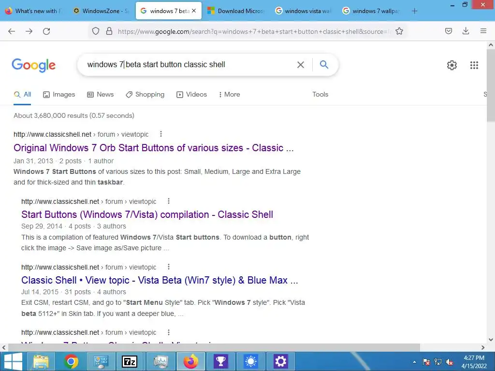Open trophy app in taskbar

tap(220, 361)
